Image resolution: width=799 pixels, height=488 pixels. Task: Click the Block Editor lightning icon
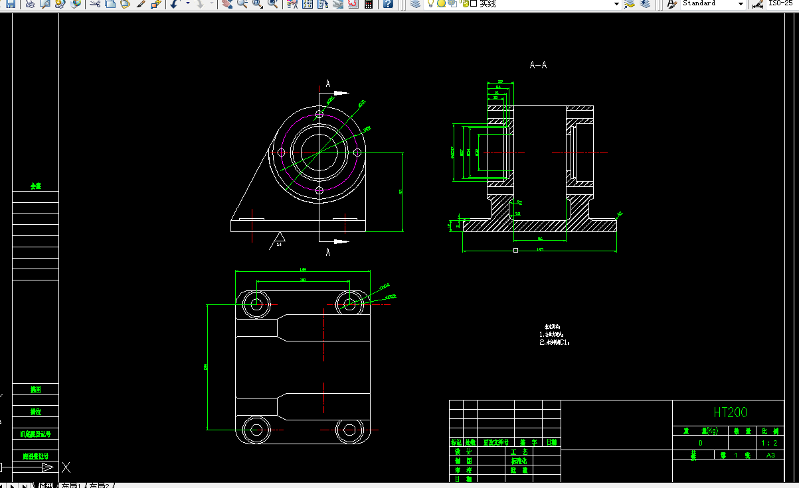click(x=155, y=4)
